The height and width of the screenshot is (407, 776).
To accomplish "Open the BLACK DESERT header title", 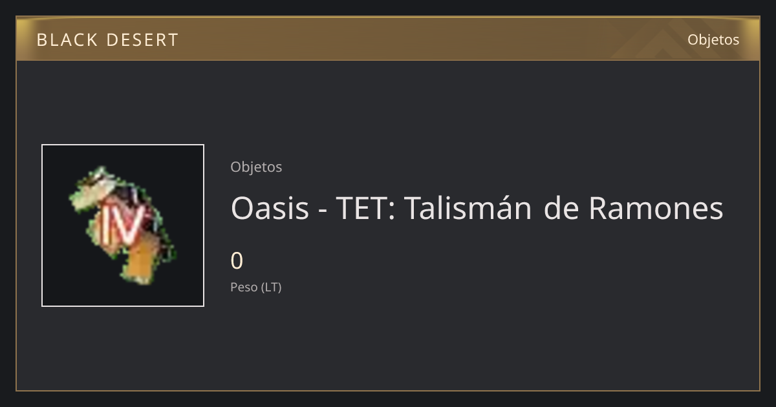I will [x=107, y=40].
